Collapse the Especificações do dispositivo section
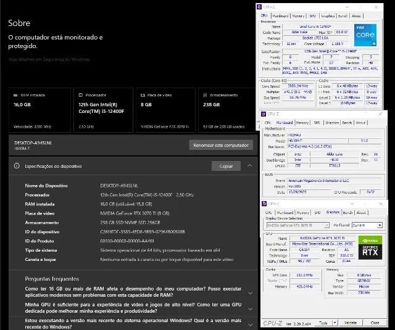The height and width of the screenshot is (330, 395). 249,166
